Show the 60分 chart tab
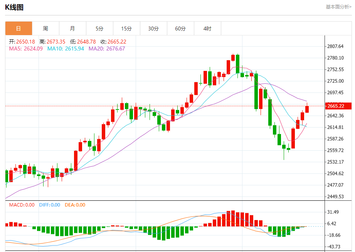Image resolution: width=355 pixels, height=252 pixels. 180,29
